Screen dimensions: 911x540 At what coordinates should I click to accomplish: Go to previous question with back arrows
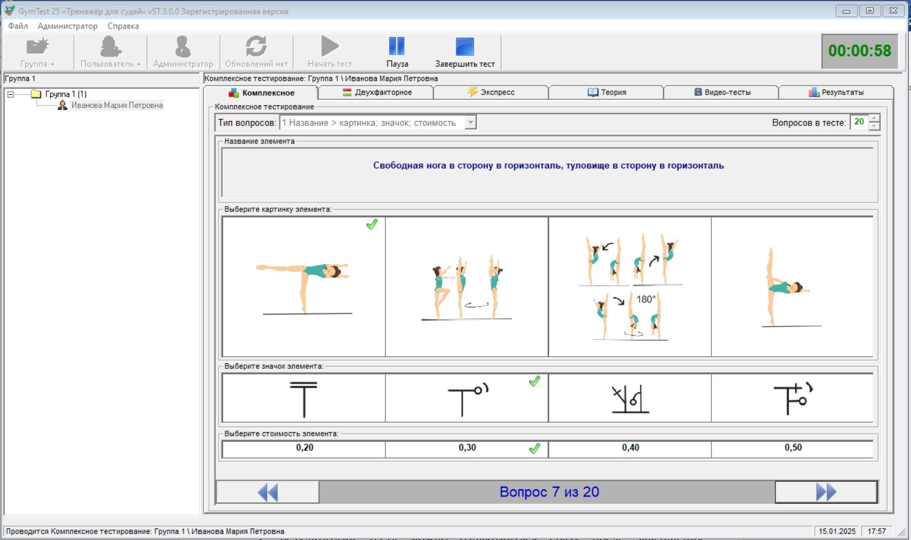(x=268, y=492)
